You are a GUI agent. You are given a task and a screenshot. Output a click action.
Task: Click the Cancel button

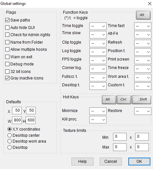pyautogui.click(x=111, y=162)
